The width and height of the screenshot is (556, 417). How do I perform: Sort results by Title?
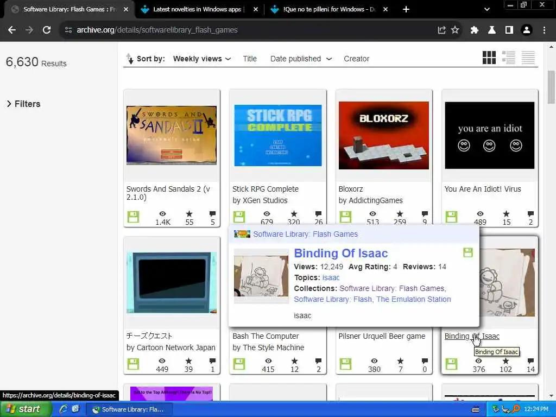tap(250, 59)
